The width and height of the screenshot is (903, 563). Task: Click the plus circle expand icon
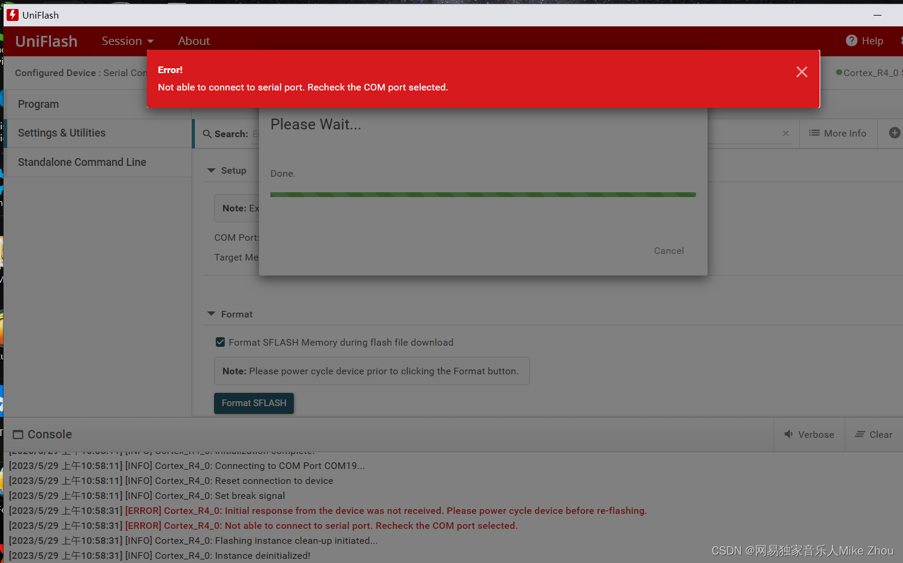tap(894, 133)
